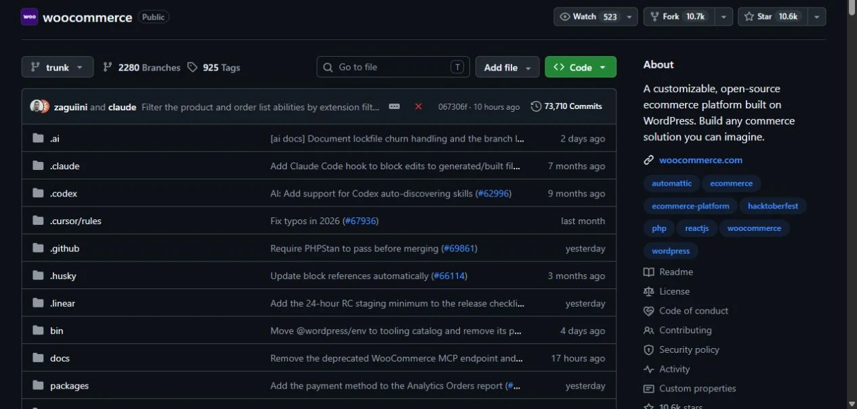The width and height of the screenshot is (857, 409).
Task: Select the hacktoberfest topic tag
Action: pyautogui.click(x=773, y=206)
